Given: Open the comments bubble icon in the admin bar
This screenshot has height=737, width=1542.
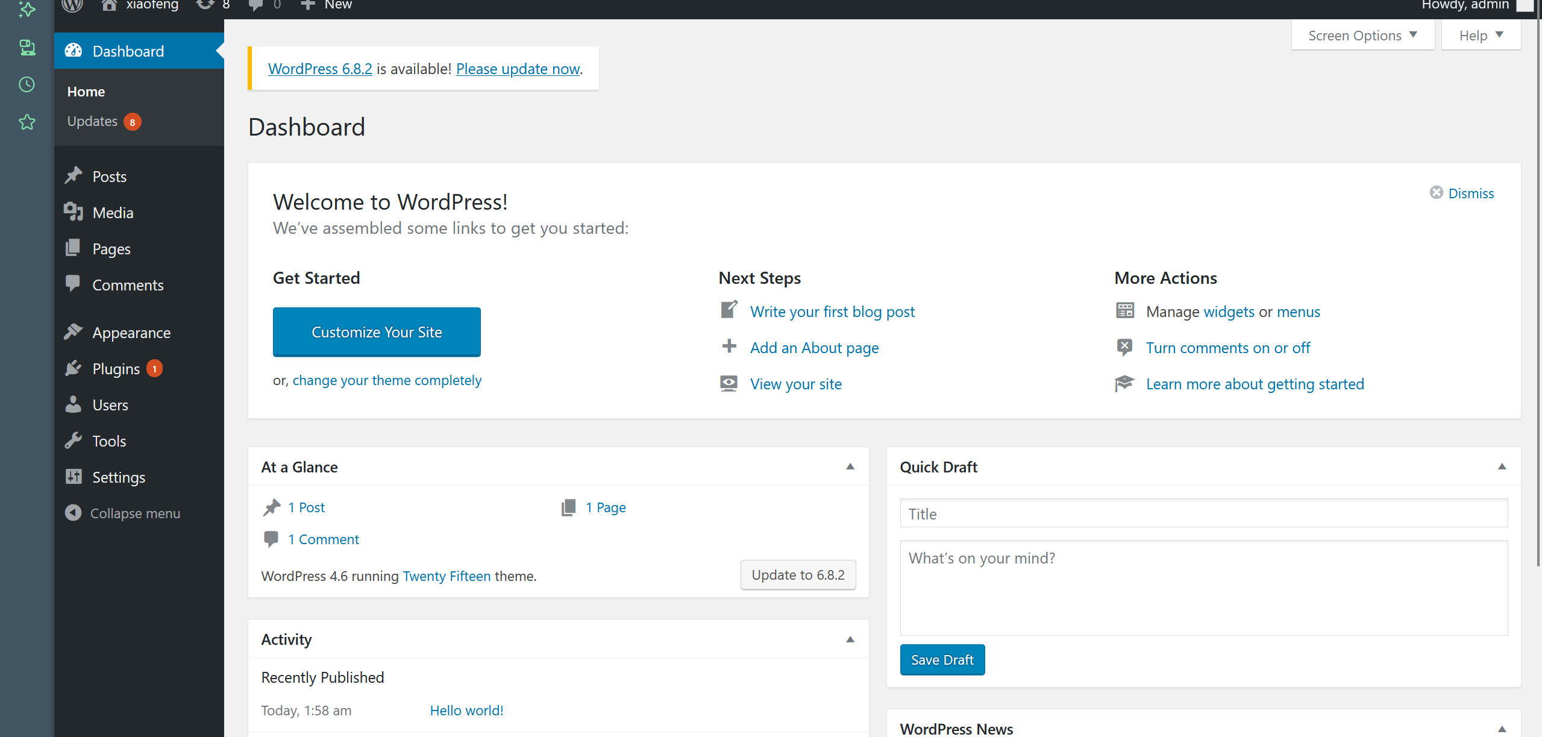Looking at the screenshot, I should pyautogui.click(x=255, y=5).
